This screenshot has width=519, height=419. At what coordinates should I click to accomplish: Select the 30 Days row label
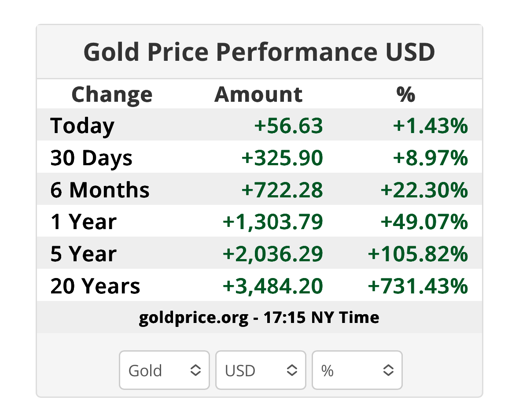91,158
